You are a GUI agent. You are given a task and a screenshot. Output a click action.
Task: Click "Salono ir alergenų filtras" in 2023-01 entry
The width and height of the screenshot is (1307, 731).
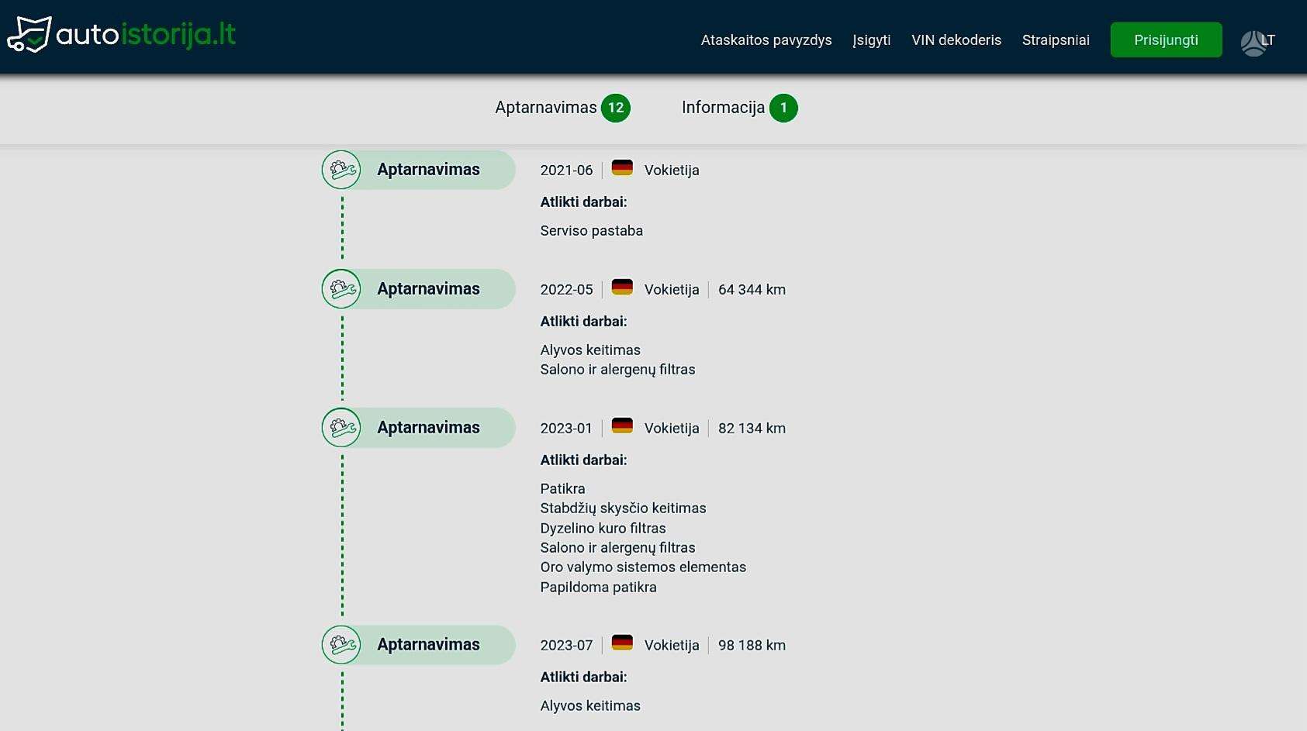click(x=617, y=548)
